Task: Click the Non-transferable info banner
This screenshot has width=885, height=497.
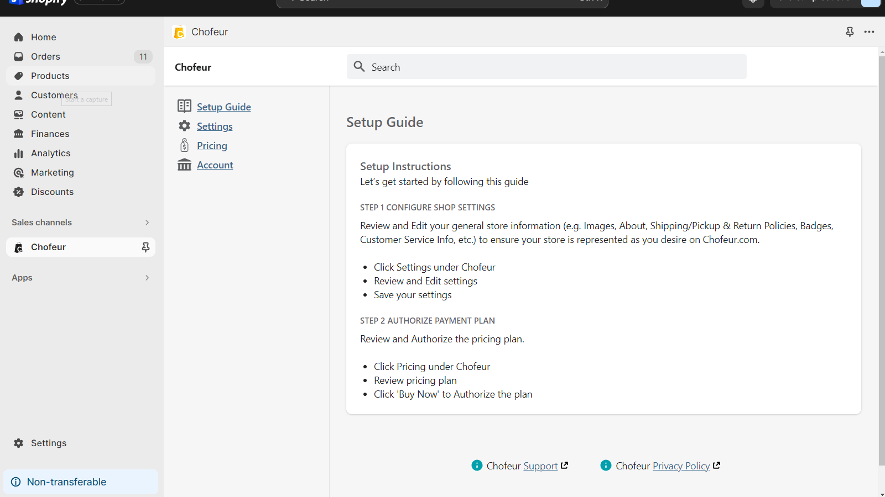Action: click(x=81, y=482)
